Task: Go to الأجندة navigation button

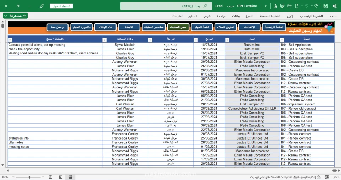Action: point(129,27)
